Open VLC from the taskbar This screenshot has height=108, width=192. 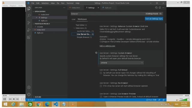tap(73, 104)
